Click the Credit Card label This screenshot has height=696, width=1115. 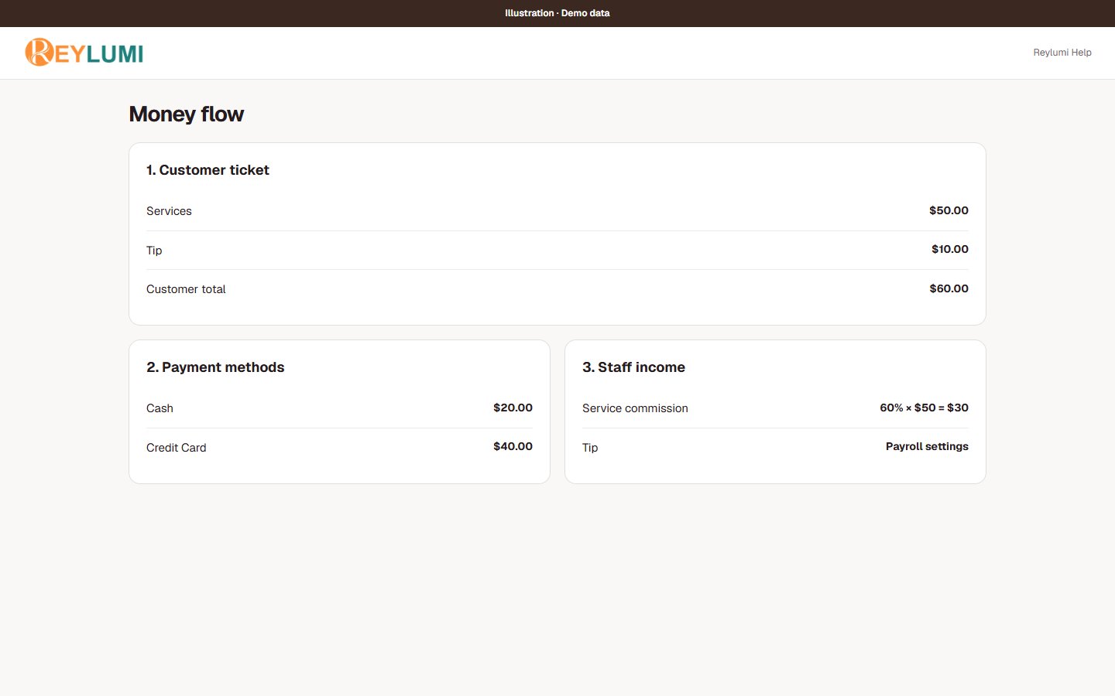click(176, 448)
